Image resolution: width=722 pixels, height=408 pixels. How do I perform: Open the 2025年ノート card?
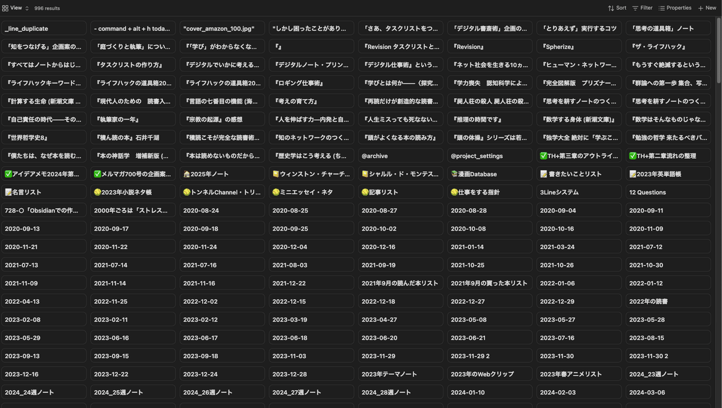pos(222,175)
